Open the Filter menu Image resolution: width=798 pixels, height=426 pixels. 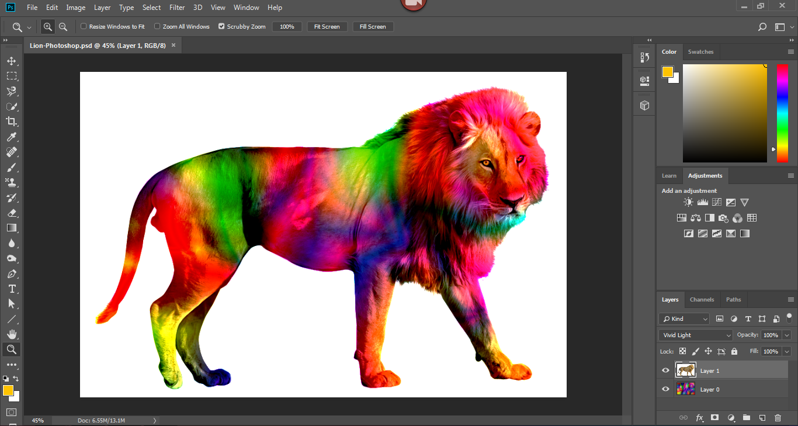[x=177, y=8]
